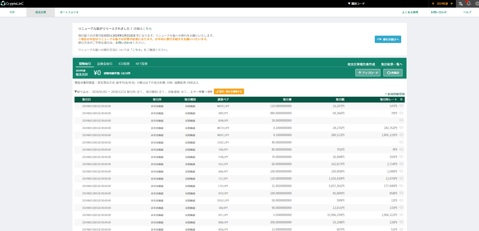Go to next fiscal year arrow
The height and width of the screenshot is (231, 479).
click(452, 4)
